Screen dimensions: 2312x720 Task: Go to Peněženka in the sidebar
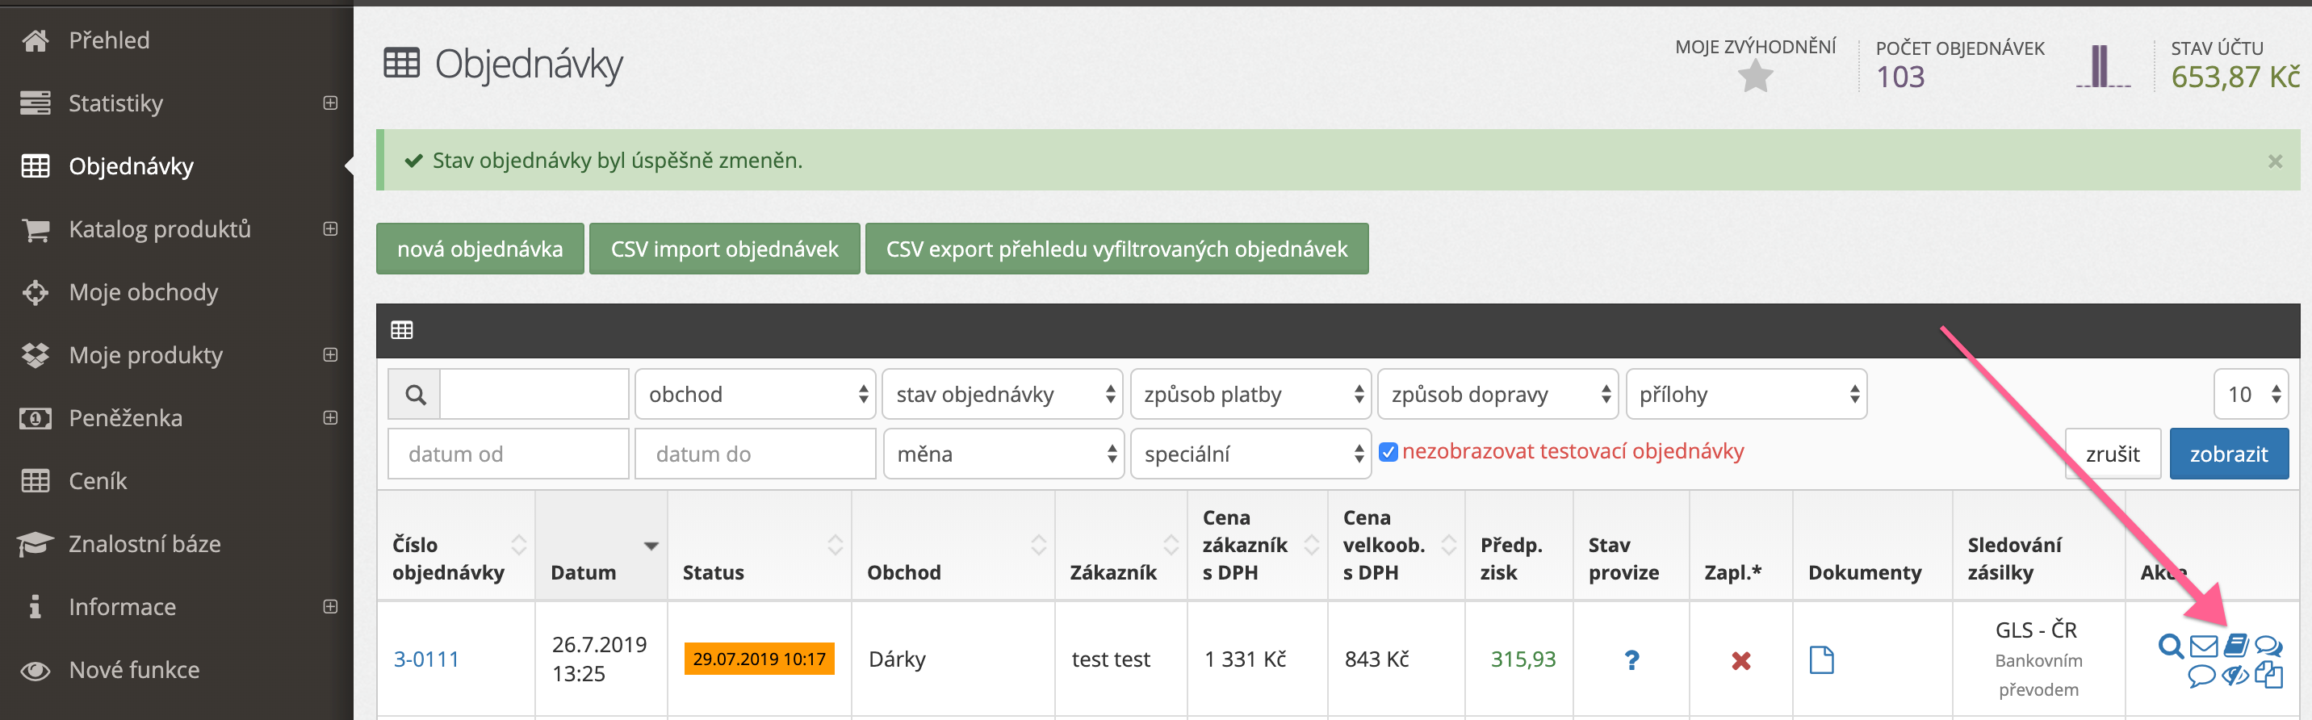pos(126,417)
